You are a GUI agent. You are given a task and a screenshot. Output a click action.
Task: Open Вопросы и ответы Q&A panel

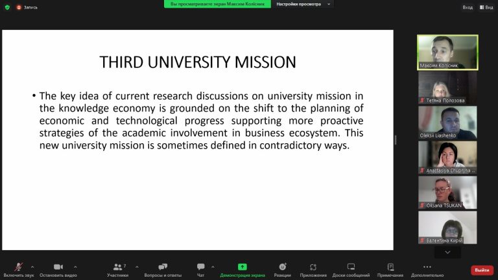pos(163,270)
